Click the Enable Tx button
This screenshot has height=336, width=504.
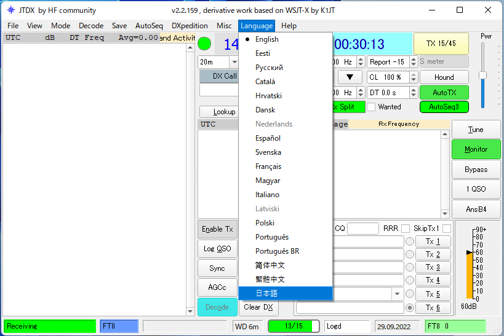pos(218,229)
